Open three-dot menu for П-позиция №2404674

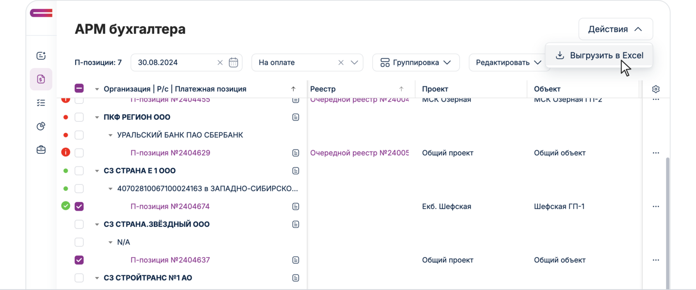[655, 206]
